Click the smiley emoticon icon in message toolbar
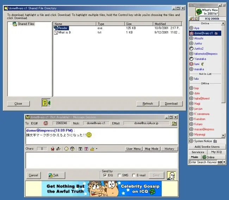Viewport: 229px width, 200px height. click(67, 149)
